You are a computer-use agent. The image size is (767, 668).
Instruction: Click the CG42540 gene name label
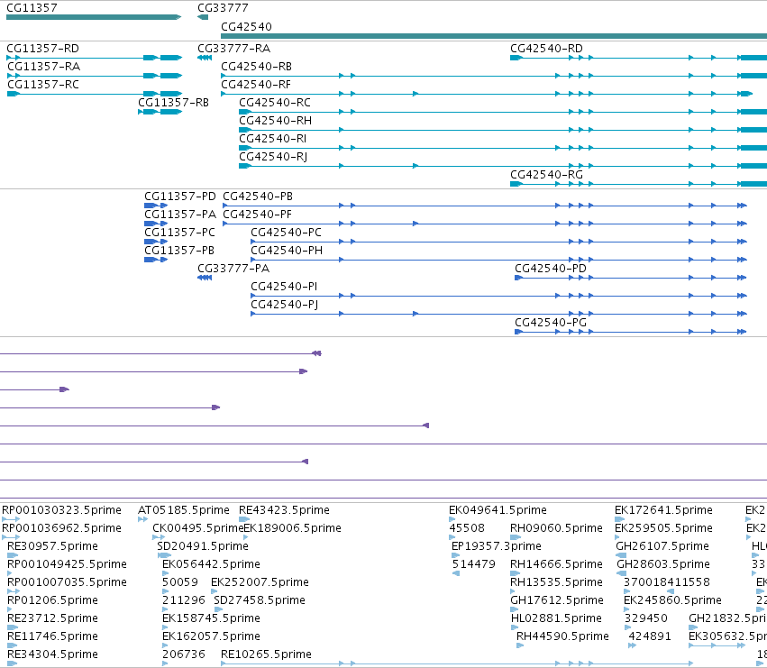coord(247,26)
